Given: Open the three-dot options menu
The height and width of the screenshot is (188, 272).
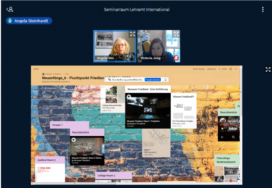Looking at the screenshot, I should (263, 9).
